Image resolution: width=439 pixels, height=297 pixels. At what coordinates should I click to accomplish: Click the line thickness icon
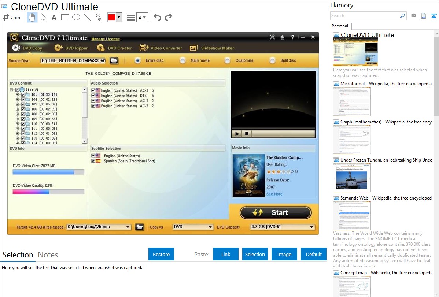point(130,17)
